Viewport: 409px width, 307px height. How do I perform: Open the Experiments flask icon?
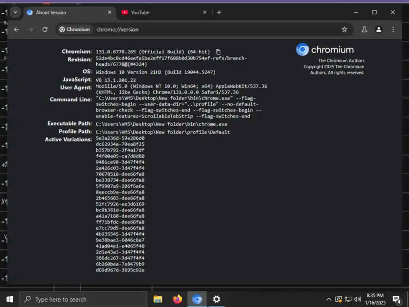[x=364, y=30]
